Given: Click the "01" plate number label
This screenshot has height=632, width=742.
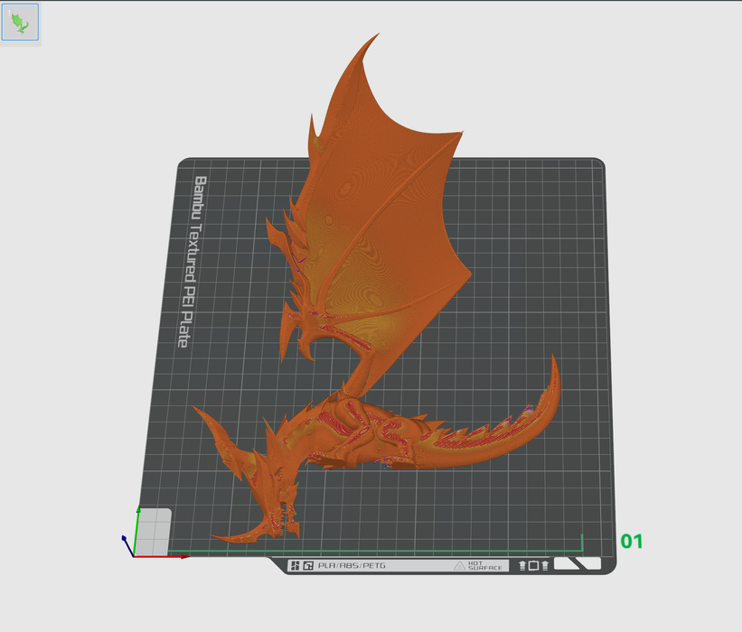Looking at the screenshot, I should [631, 543].
